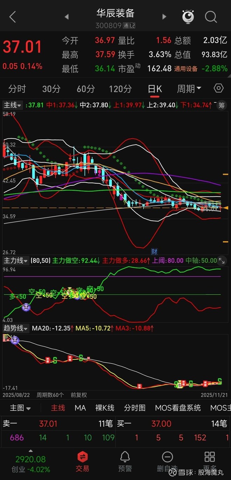Tap the stock code 300809
Screen dimensions: 231x480
click(x=108, y=26)
